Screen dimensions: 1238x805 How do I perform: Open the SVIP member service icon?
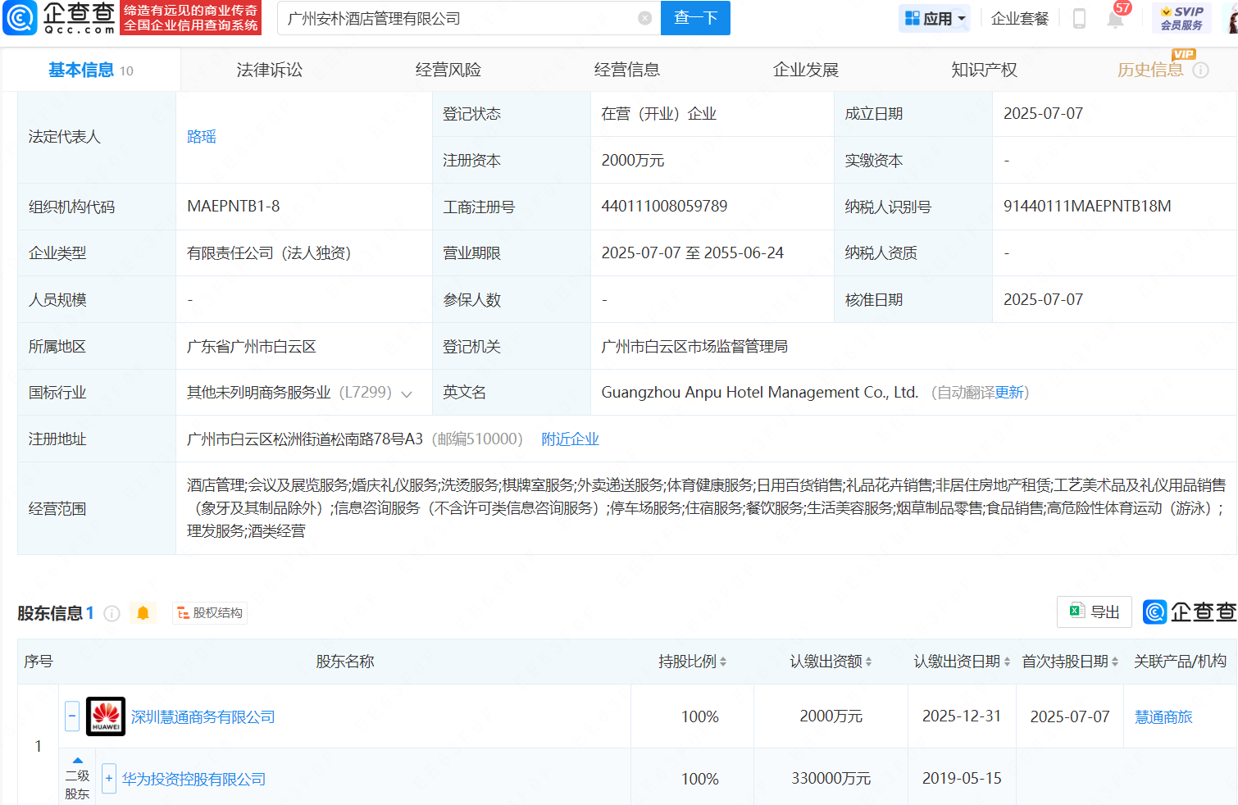coord(1181,18)
